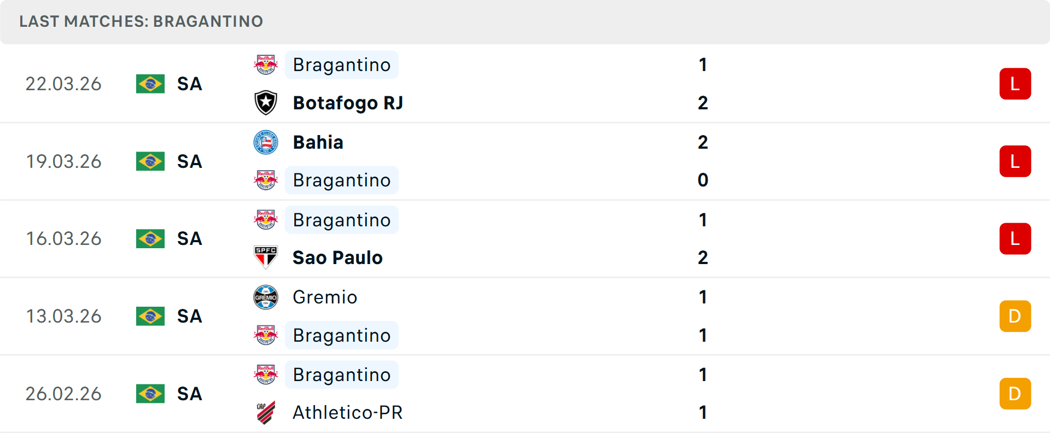Image resolution: width=1050 pixels, height=433 pixels.
Task: Click the Athletico-PR club crest
Action: click(x=266, y=413)
